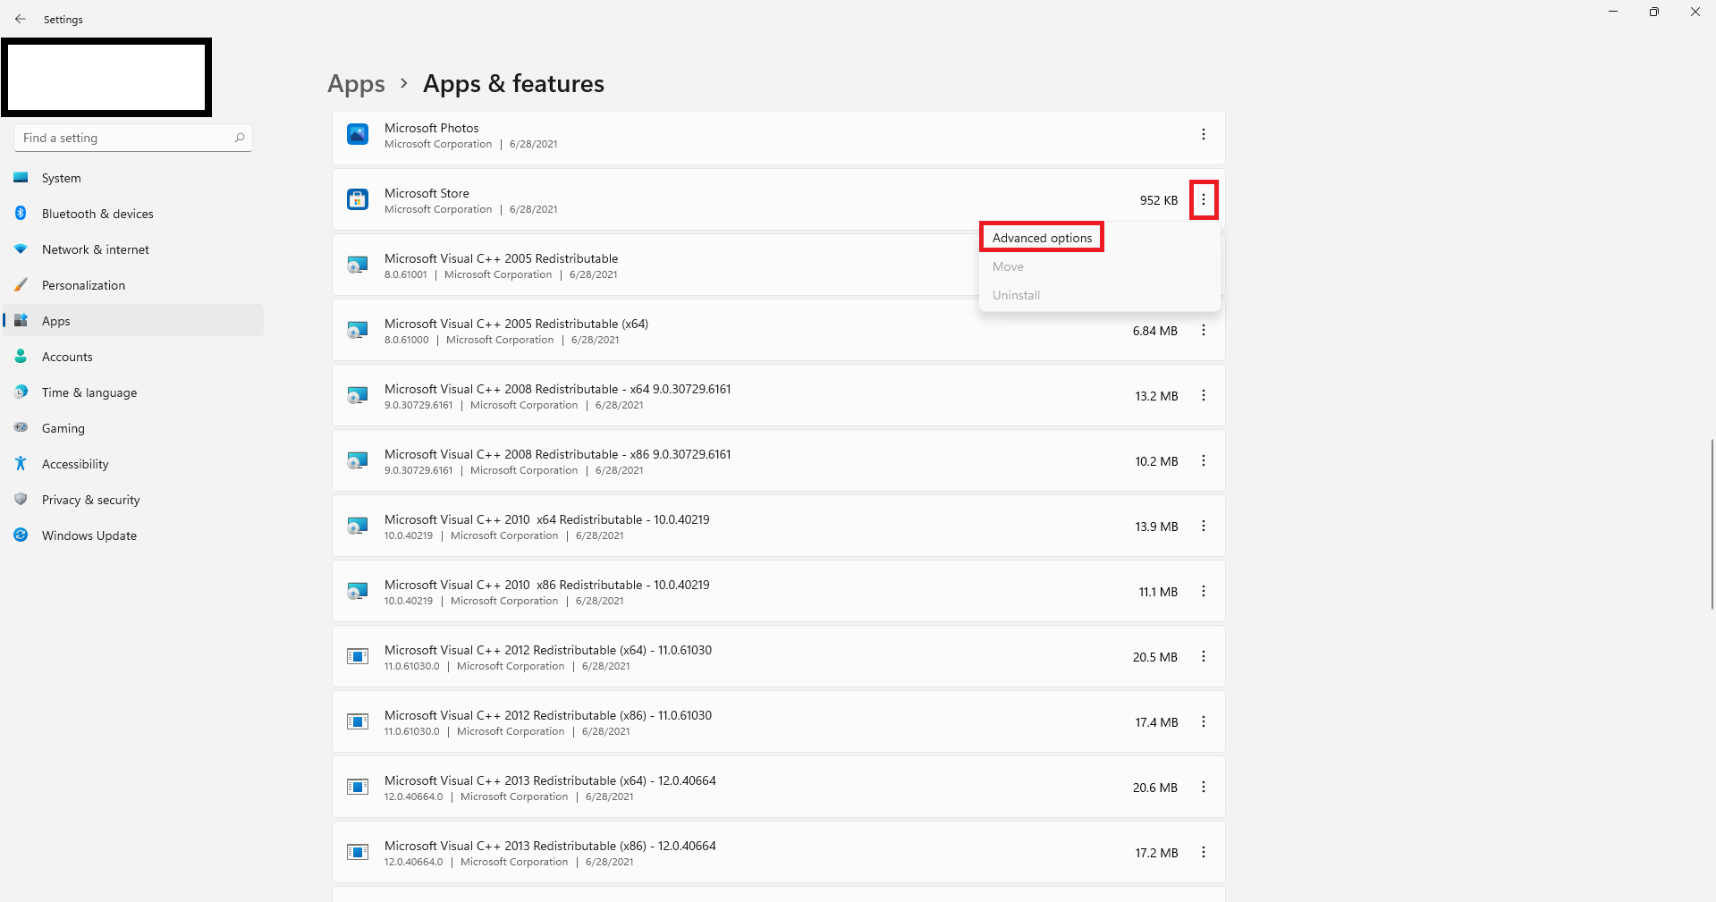Viewport: 1716px width, 902px height.
Task: Click the Microsoft Photos app icon
Action: [x=358, y=134]
